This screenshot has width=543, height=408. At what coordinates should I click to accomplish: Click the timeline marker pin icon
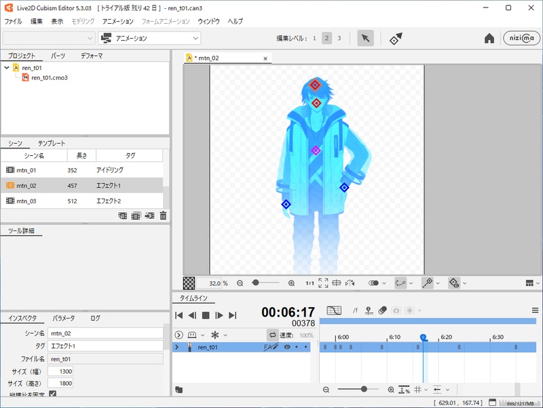(x=369, y=310)
